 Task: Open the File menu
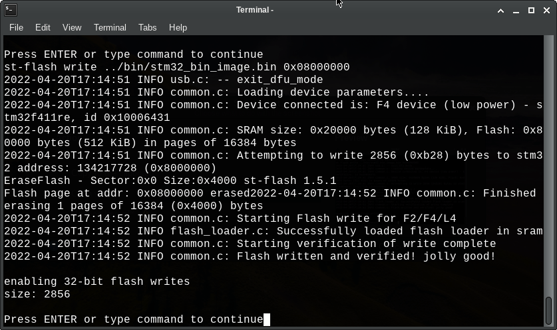coord(16,27)
